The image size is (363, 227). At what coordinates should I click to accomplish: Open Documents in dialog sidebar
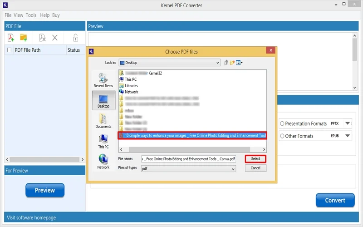point(103,121)
